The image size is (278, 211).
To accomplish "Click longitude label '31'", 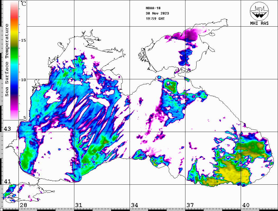I will 79,205.
